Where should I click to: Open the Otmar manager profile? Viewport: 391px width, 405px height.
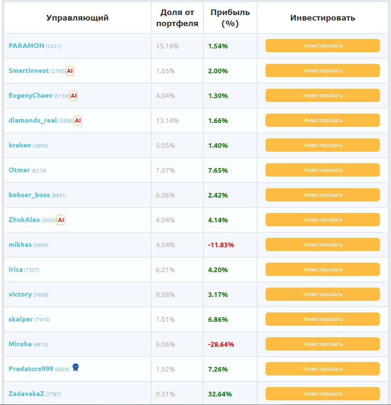pos(19,170)
